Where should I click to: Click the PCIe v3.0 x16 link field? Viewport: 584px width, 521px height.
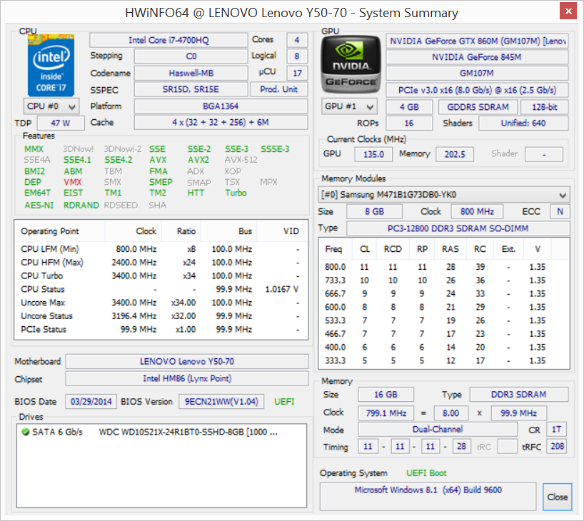[477, 90]
